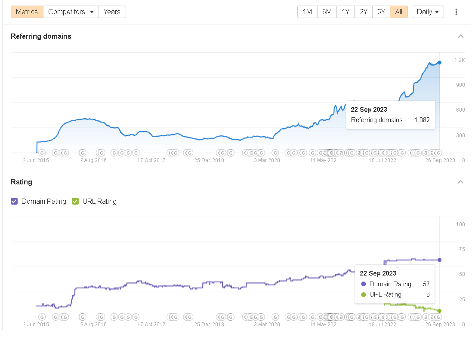The height and width of the screenshot is (340, 475).
Task: Uncheck the URL Rating checkbox
Action: [x=75, y=201]
